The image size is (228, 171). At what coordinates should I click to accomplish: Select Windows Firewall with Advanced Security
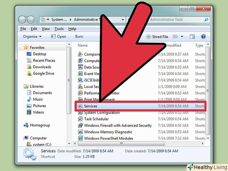[118, 126]
